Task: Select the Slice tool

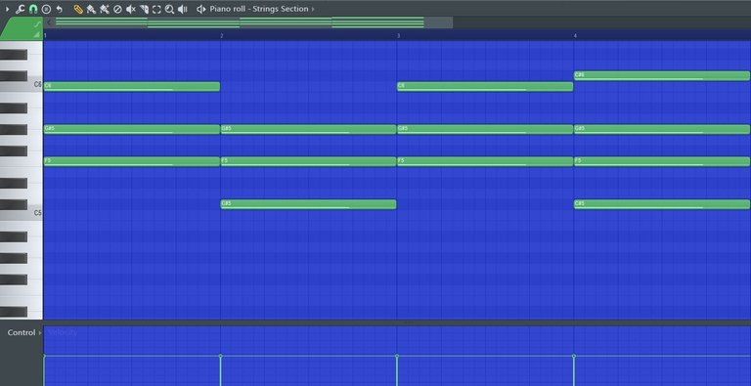Action: click(x=144, y=9)
